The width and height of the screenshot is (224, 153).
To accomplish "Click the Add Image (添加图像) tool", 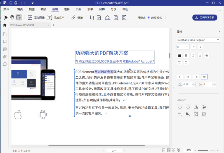I will click(x=36, y=18).
